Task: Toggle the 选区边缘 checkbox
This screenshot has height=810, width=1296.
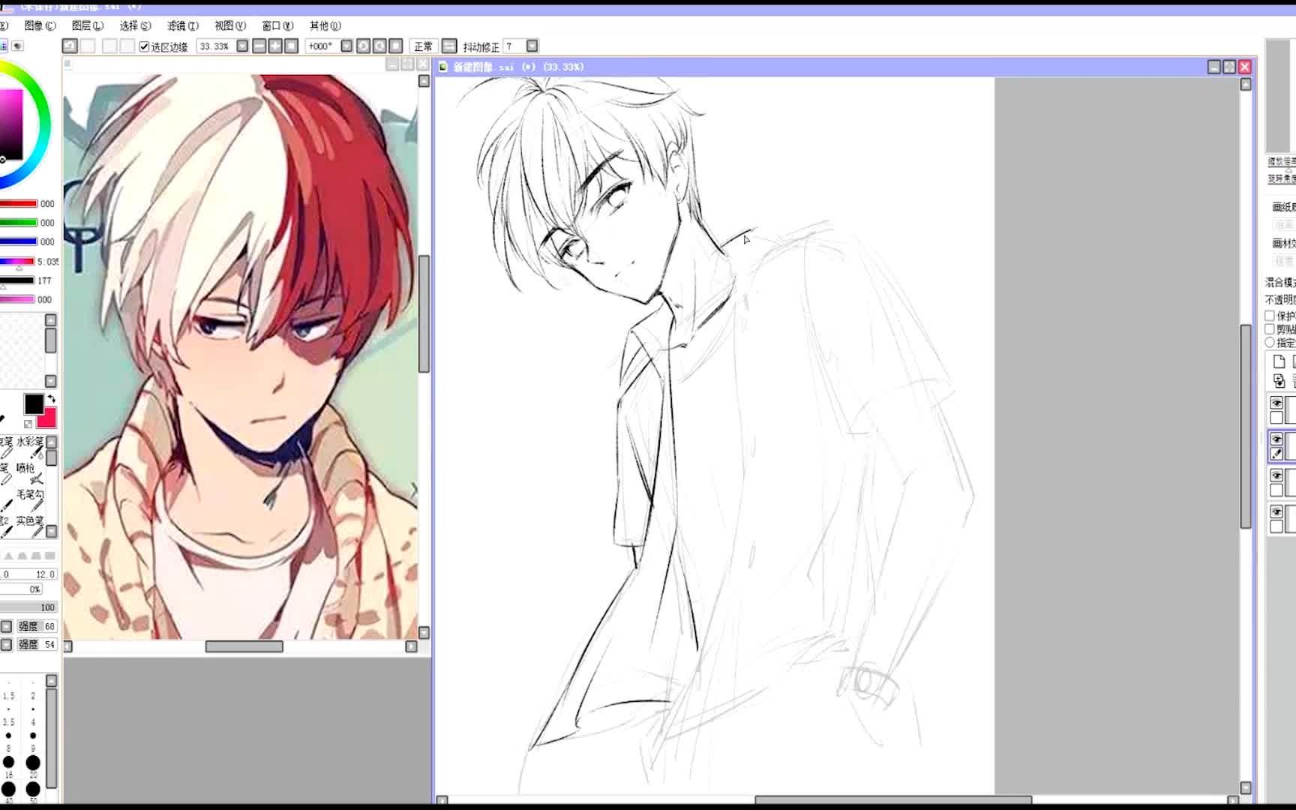Action: click(x=144, y=46)
